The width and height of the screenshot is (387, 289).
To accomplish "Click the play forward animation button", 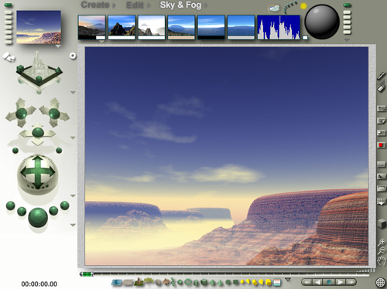I will point(340,282).
